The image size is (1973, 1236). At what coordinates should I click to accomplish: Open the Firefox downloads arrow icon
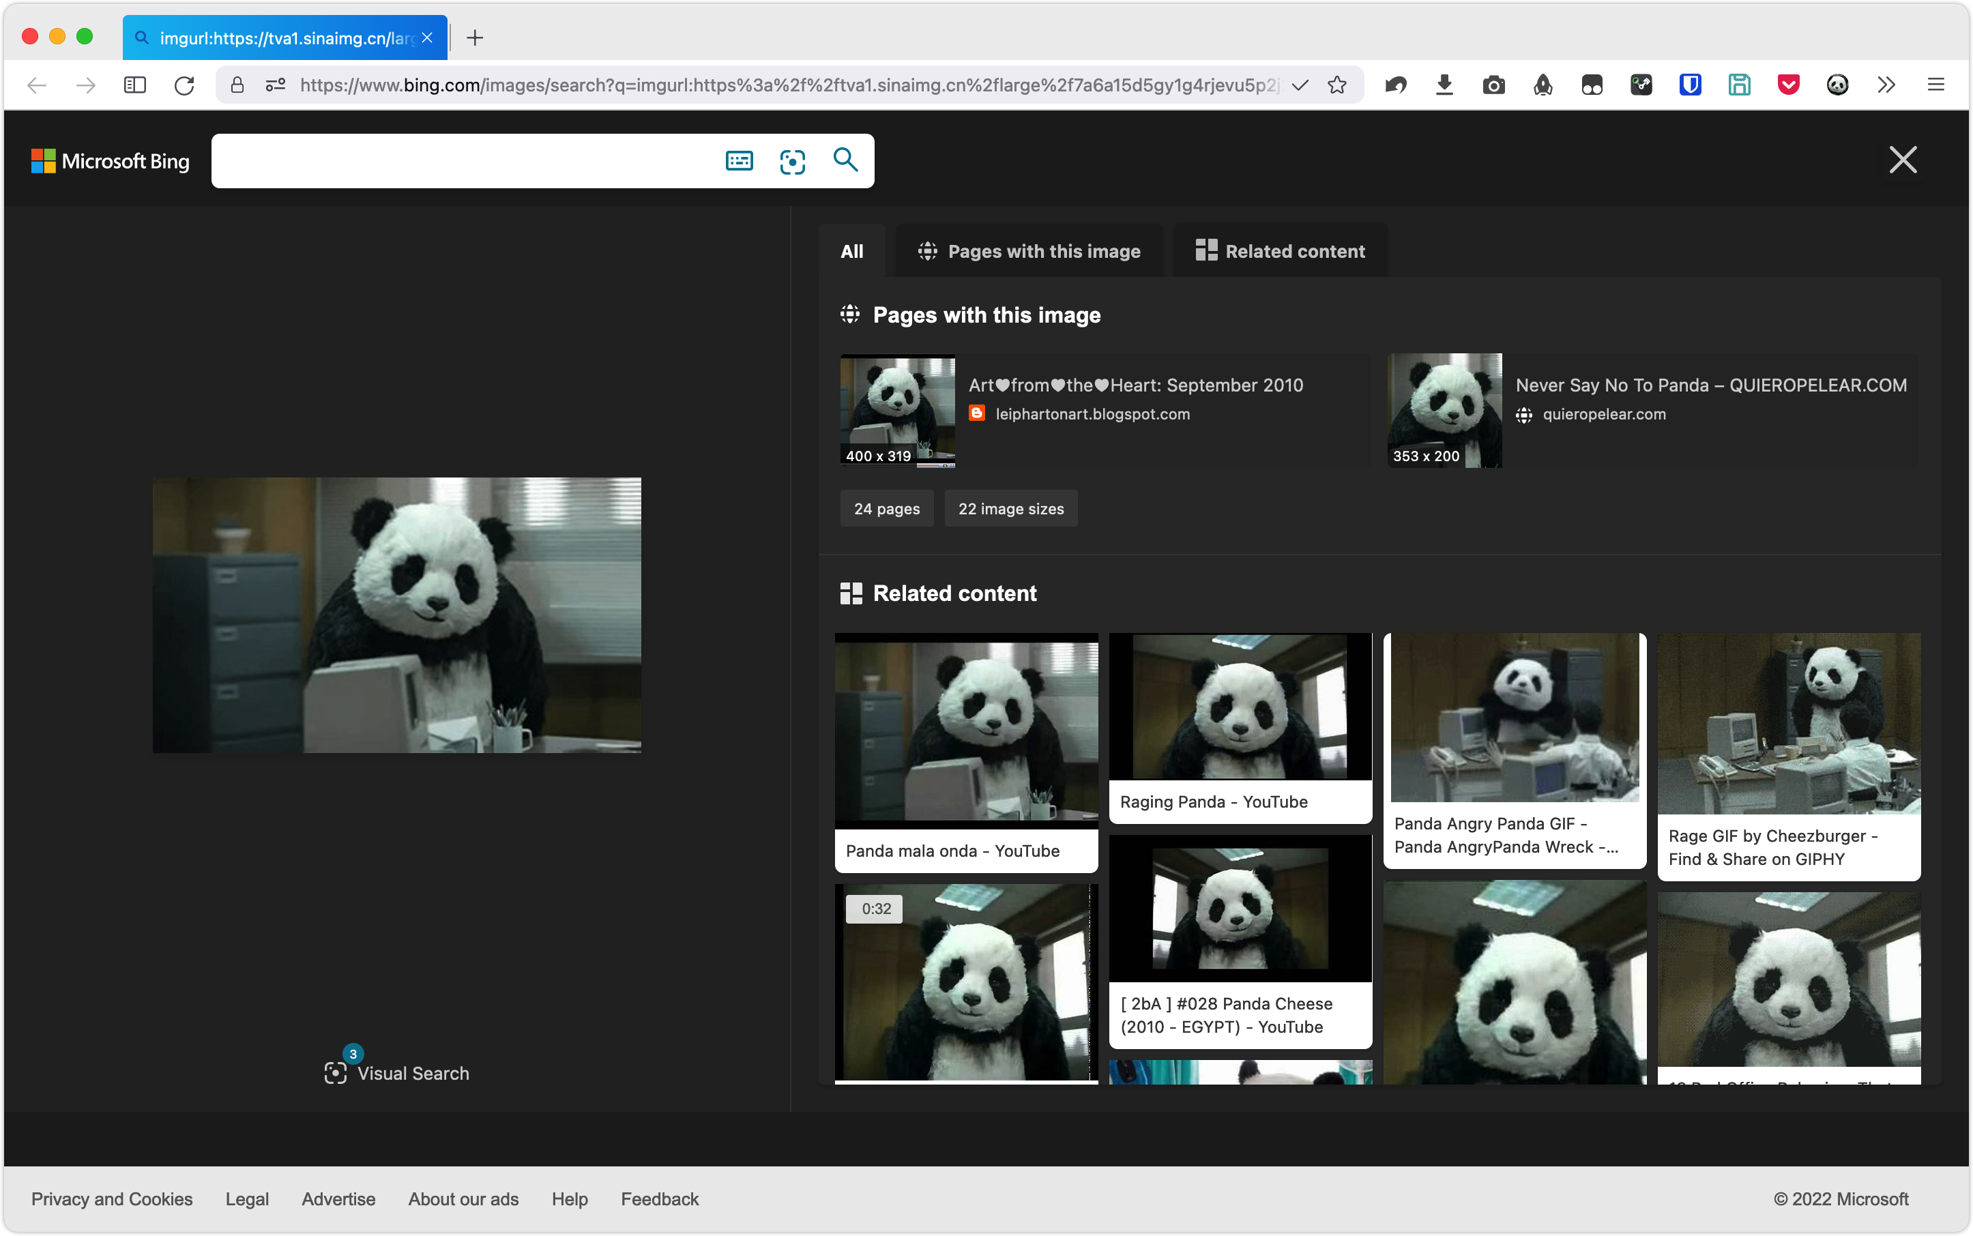[x=1444, y=85]
